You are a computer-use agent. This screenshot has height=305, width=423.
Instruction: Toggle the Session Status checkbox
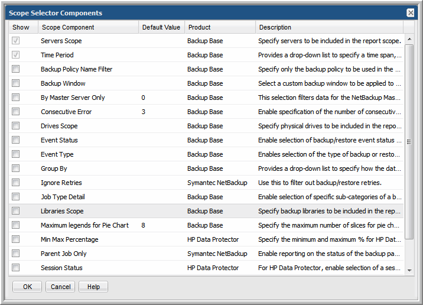16,268
